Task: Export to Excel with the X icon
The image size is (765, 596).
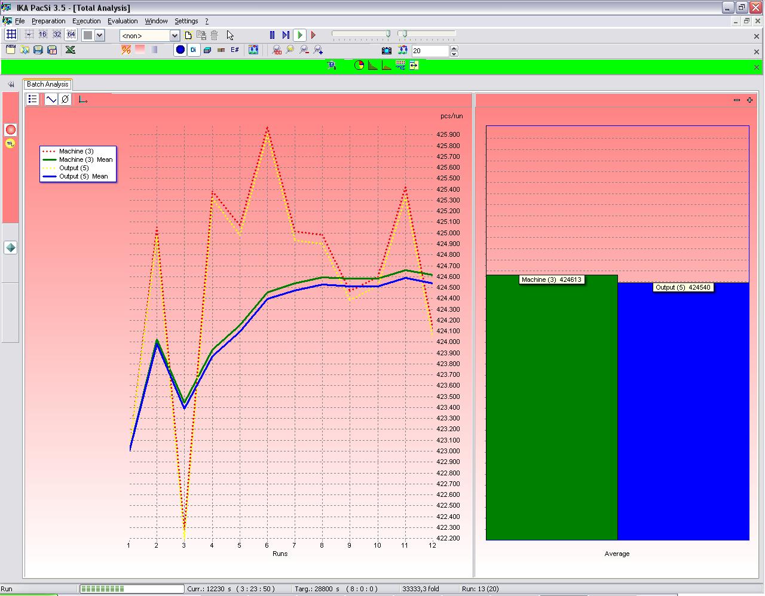Action: [x=71, y=50]
